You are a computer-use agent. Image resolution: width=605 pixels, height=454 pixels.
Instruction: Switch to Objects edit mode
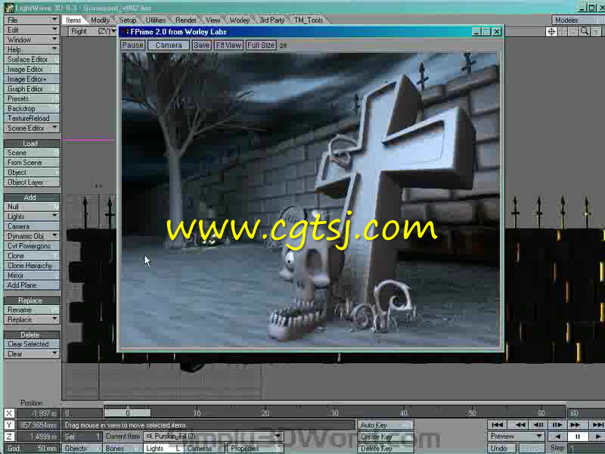tap(82, 448)
